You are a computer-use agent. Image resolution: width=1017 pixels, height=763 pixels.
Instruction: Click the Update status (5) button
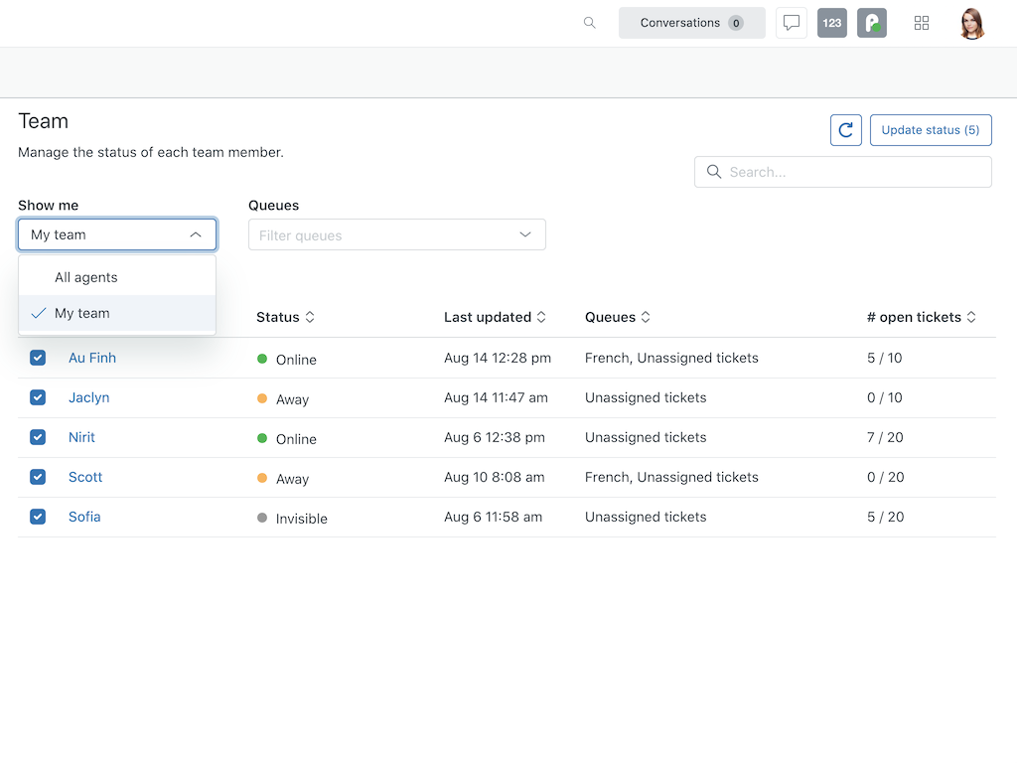(x=931, y=130)
